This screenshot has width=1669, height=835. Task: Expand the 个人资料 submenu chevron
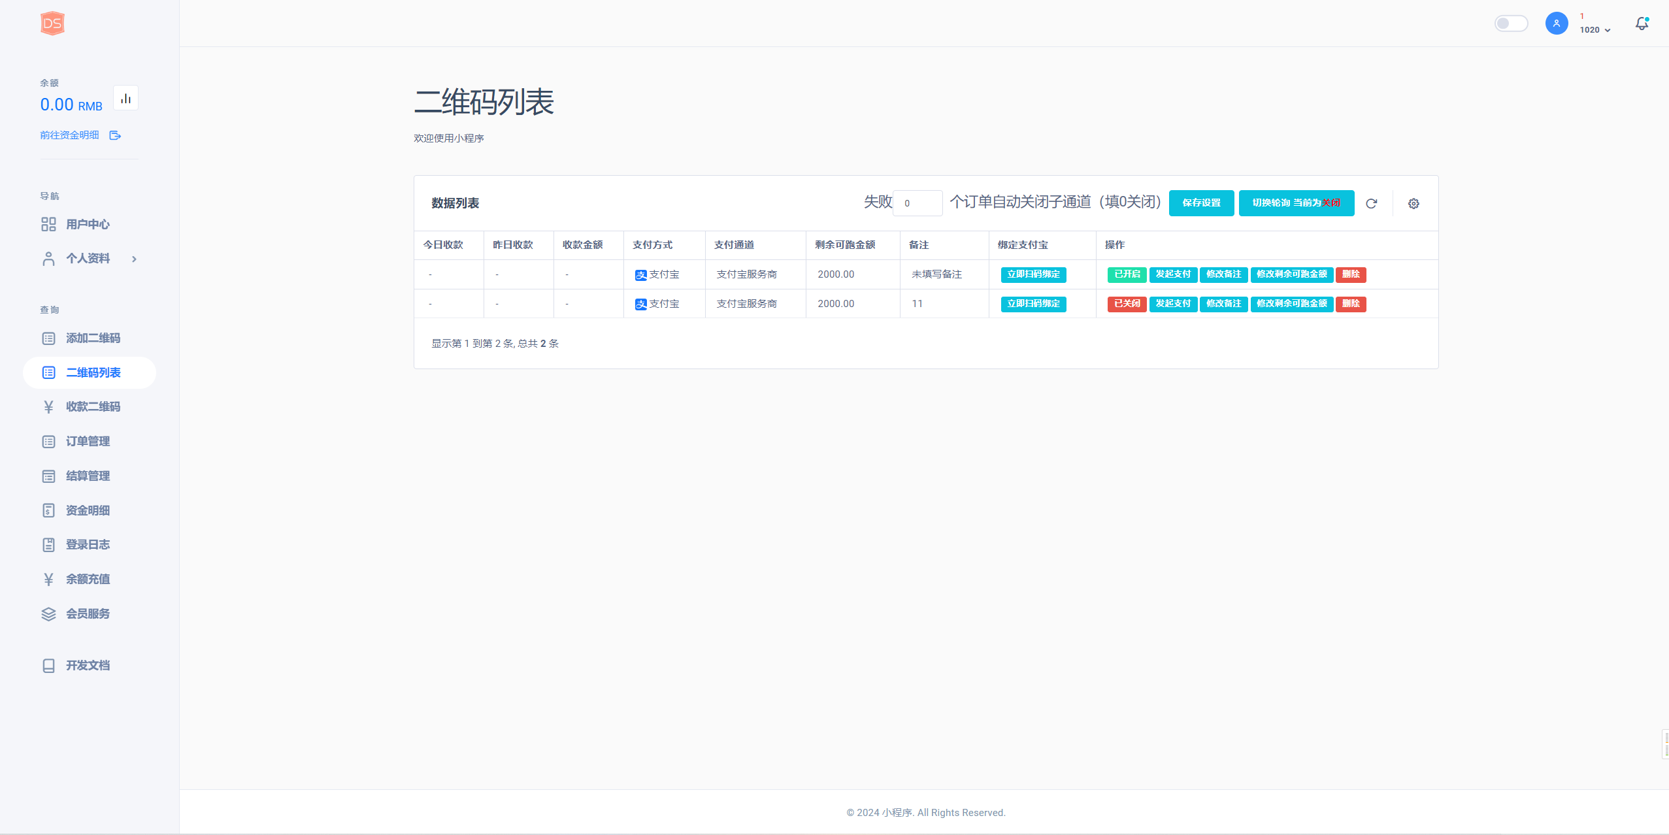tap(134, 259)
